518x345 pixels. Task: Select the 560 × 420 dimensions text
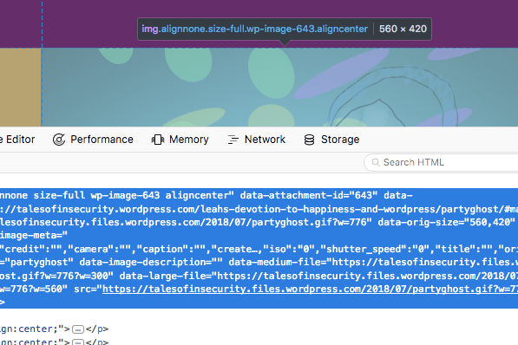[x=403, y=29]
